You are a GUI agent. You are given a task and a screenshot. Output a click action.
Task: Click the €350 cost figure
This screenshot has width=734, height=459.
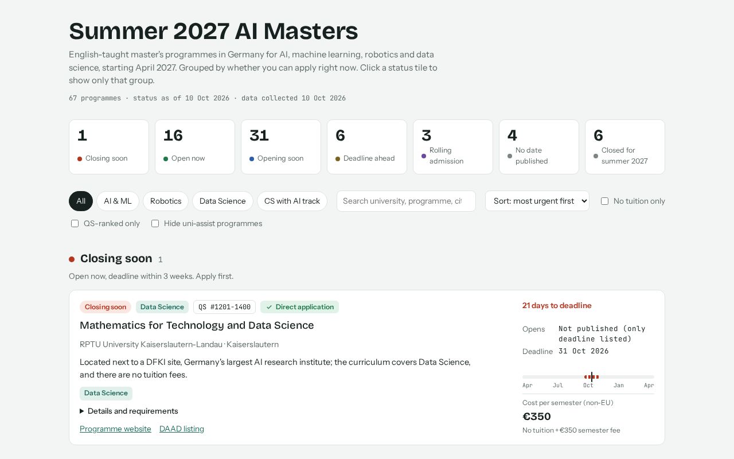[x=537, y=417]
